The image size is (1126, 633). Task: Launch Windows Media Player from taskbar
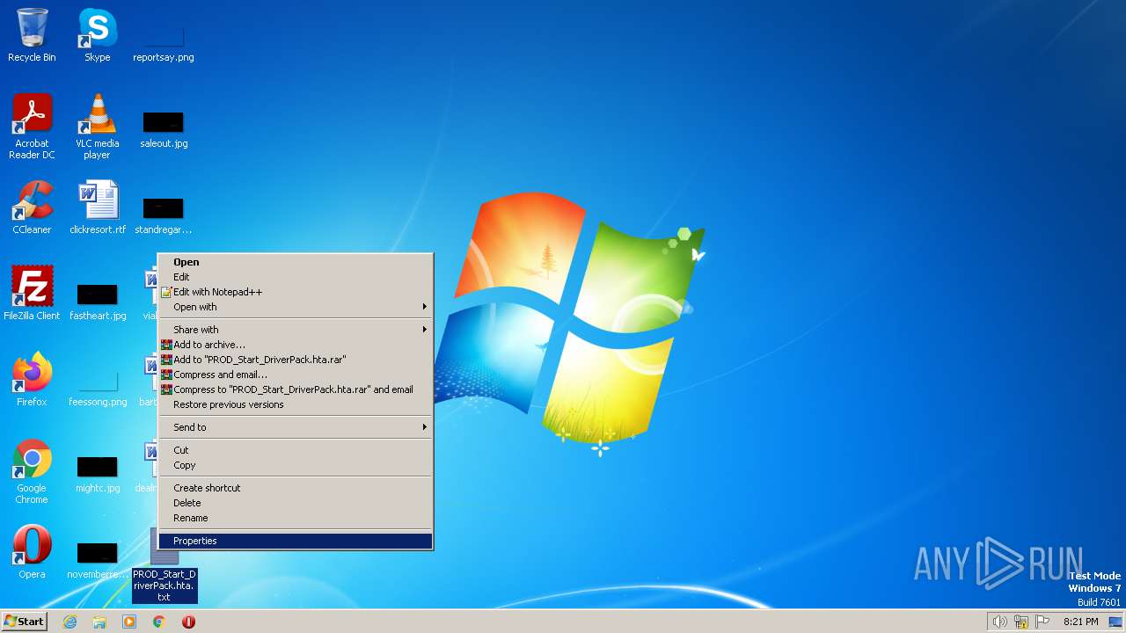tap(129, 622)
